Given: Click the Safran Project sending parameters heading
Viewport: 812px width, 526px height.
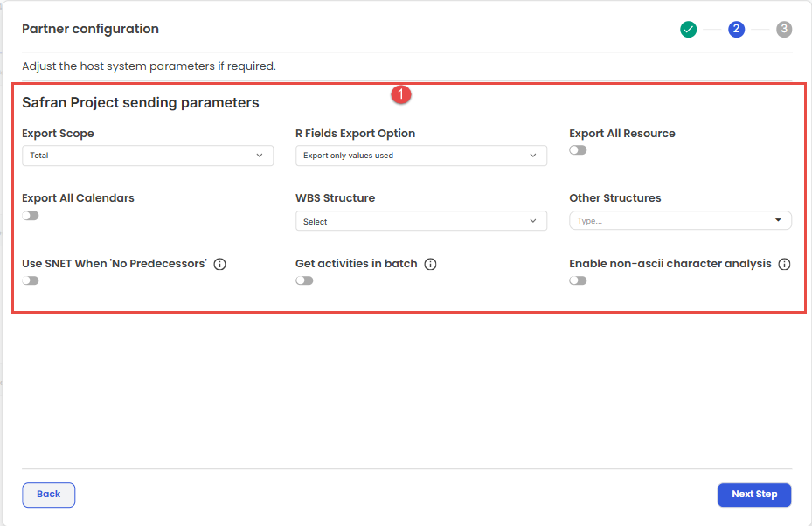Looking at the screenshot, I should [x=141, y=102].
